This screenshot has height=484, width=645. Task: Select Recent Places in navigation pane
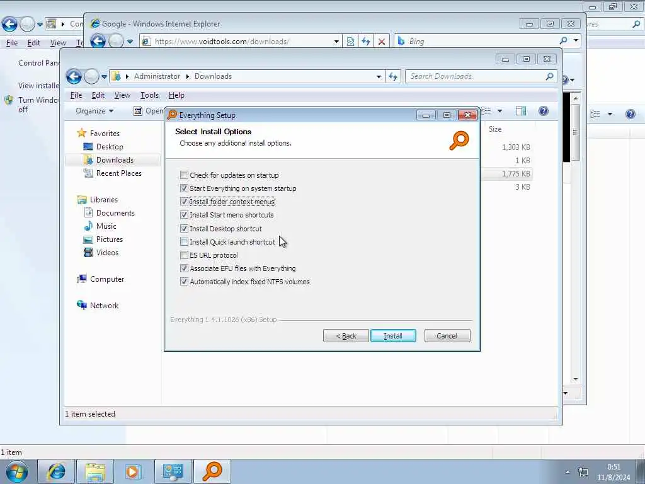pyautogui.click(x=118, y=173)
